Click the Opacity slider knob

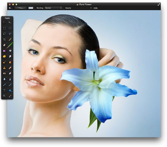click(x=91, y=8)
